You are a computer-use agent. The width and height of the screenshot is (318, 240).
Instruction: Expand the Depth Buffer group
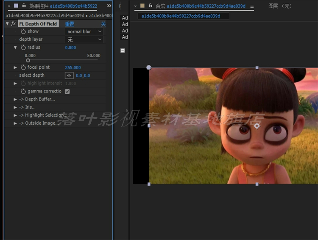point(15,99)
